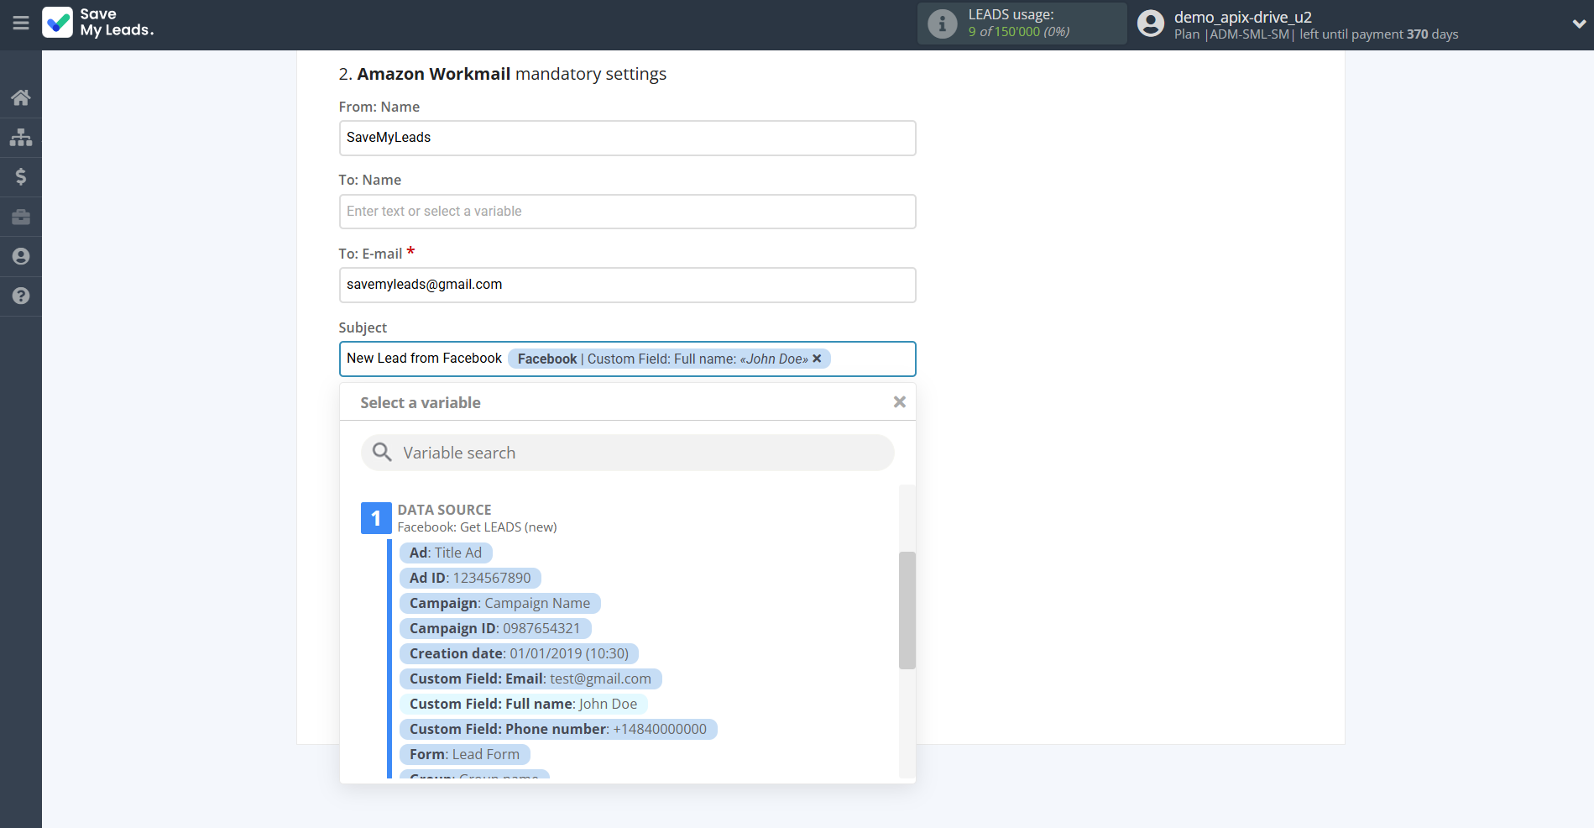
Task: Select the Custom Field: Email variable
Action: point(530,679)
